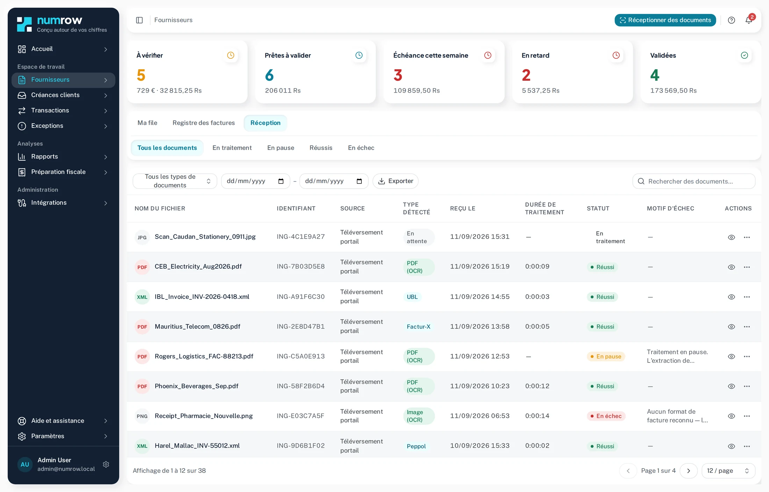The height and width of the screenshot is (492, 769).
Task: Preview Rogers_Logistics_FAC-88213.pdf using eye icon
Action: click(731, 356)
